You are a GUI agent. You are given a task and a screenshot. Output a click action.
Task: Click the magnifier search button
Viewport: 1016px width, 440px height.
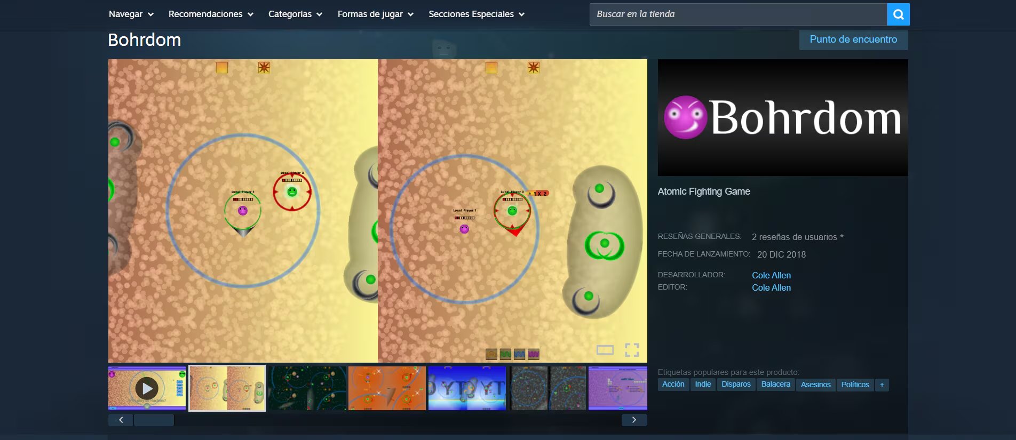(x=898, y=14)
